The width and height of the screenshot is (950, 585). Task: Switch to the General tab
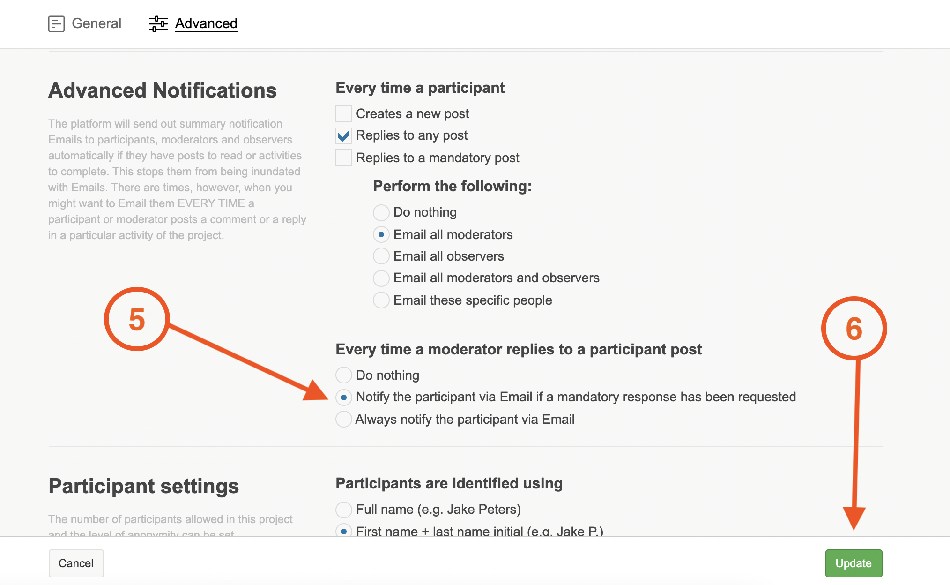(x=96, y=23)
